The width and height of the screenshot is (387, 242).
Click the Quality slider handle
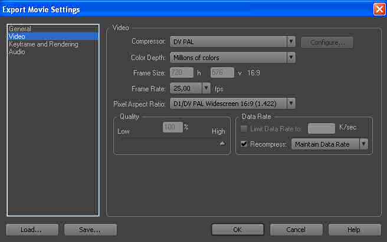point(222,143)
